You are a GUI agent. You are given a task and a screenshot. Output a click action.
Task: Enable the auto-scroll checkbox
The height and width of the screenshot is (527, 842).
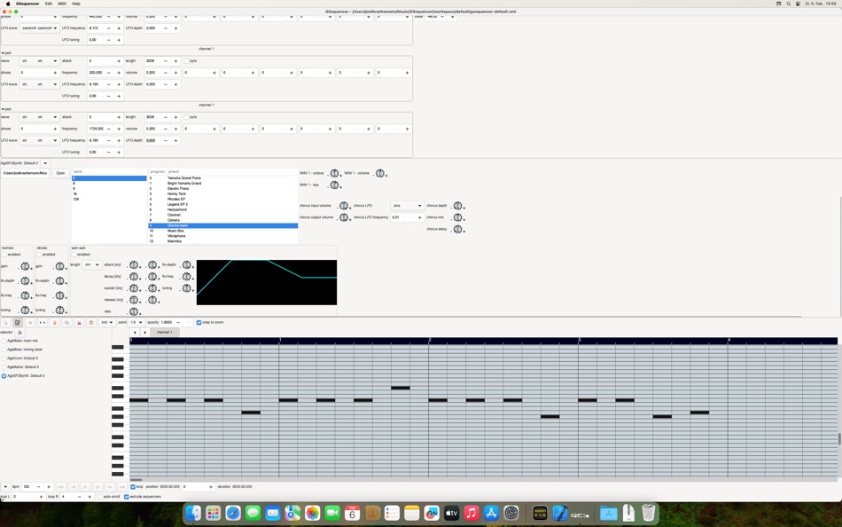coord(100,496)
